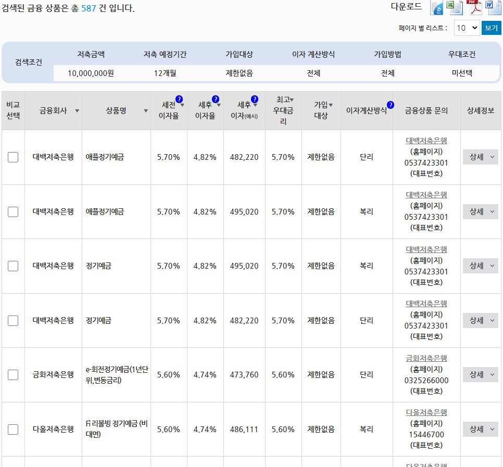
Task: Click the blue 보기 button
Action: (x=491, y=28)
